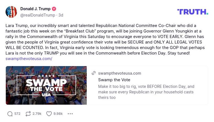The width and height of the screenshot is (214, 122).
Task: Open the profile avatar picture
Action: tap(11, 12)
